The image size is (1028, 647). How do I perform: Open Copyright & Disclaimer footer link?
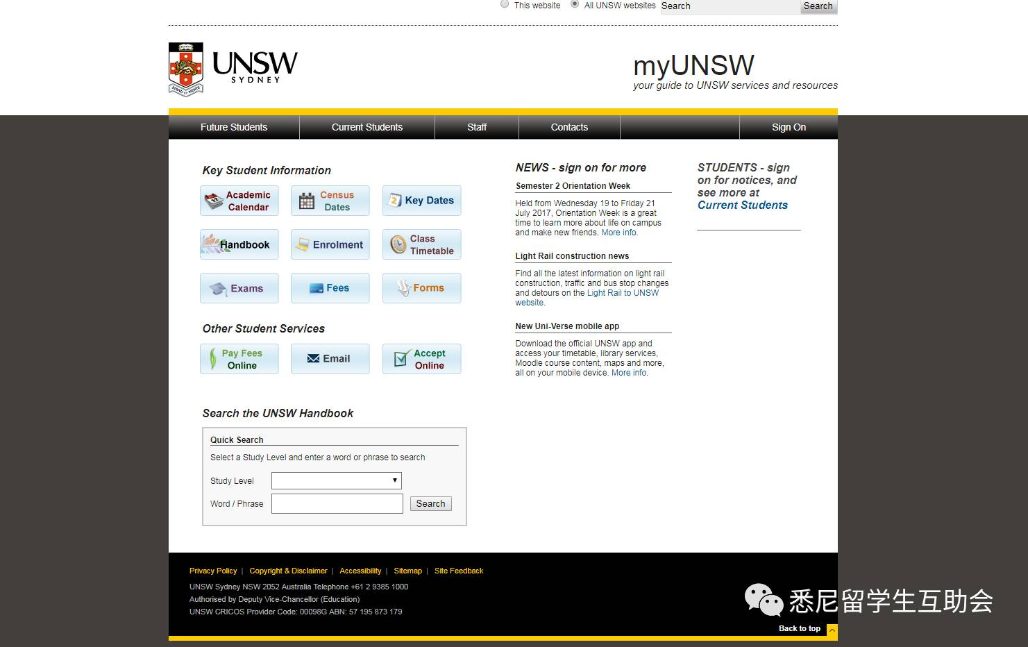(x=288, y=571)
